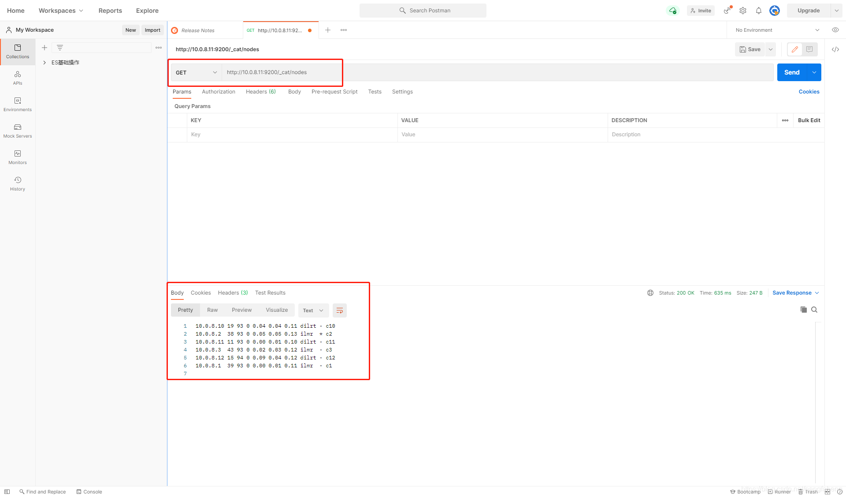Toggle the wrap lines icon in response
This screenshot has height=497, width=846.
coord(340,310)
